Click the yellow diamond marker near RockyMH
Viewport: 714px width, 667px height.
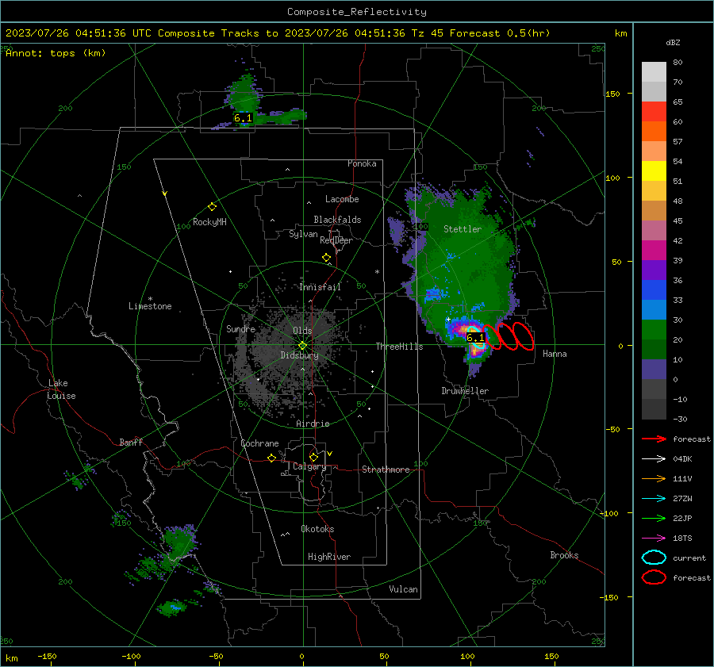[212, 207]
